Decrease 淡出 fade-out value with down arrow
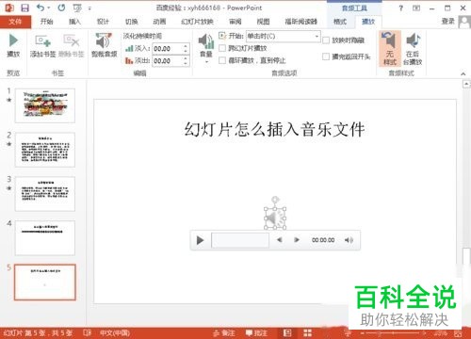The height and width of the screenshot is (339, 471). point(186,64)
